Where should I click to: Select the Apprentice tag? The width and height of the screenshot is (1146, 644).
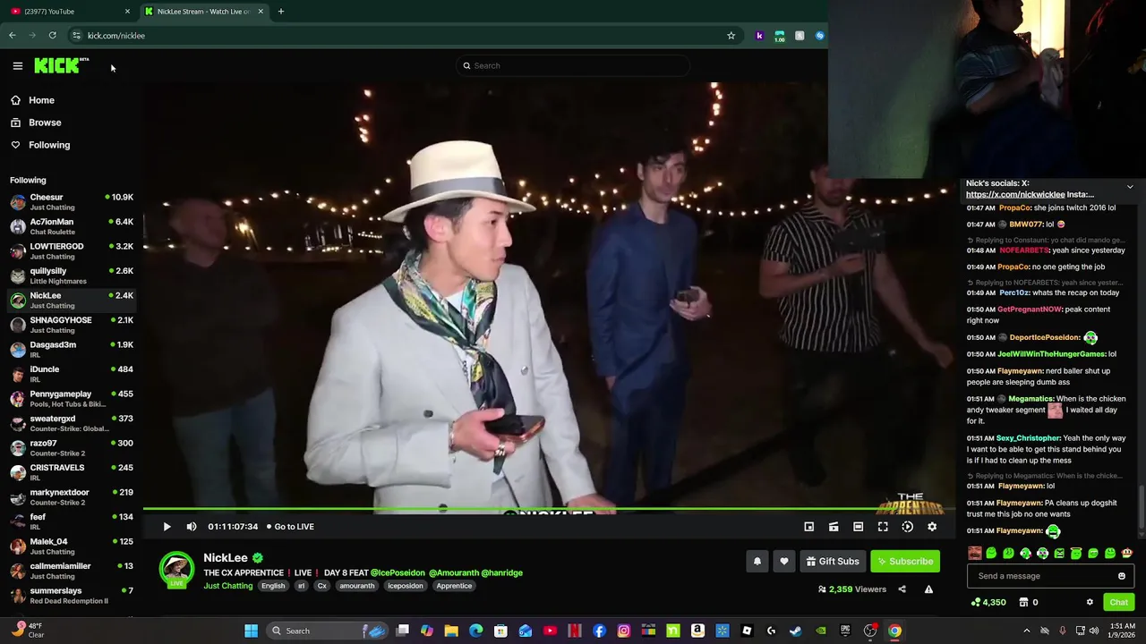pyautogui.click(x=454, y=586)
